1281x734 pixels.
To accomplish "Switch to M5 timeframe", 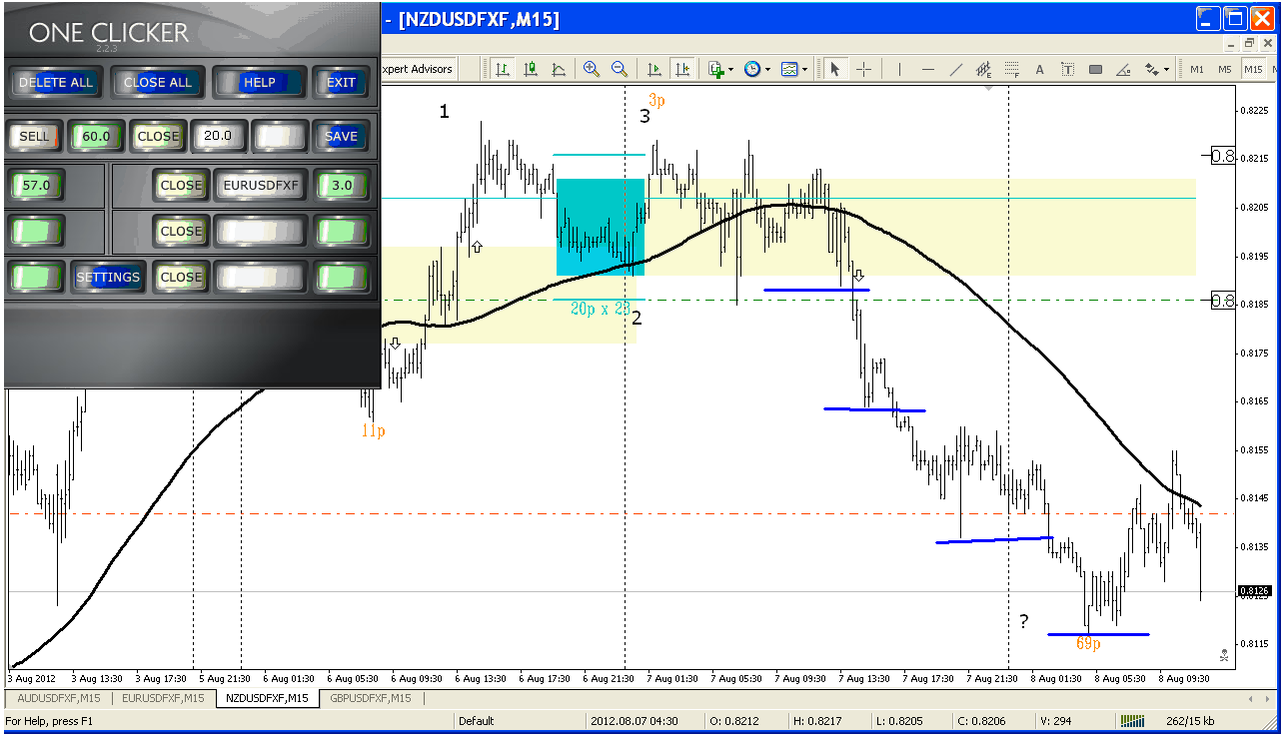I will click(1225, 69).
